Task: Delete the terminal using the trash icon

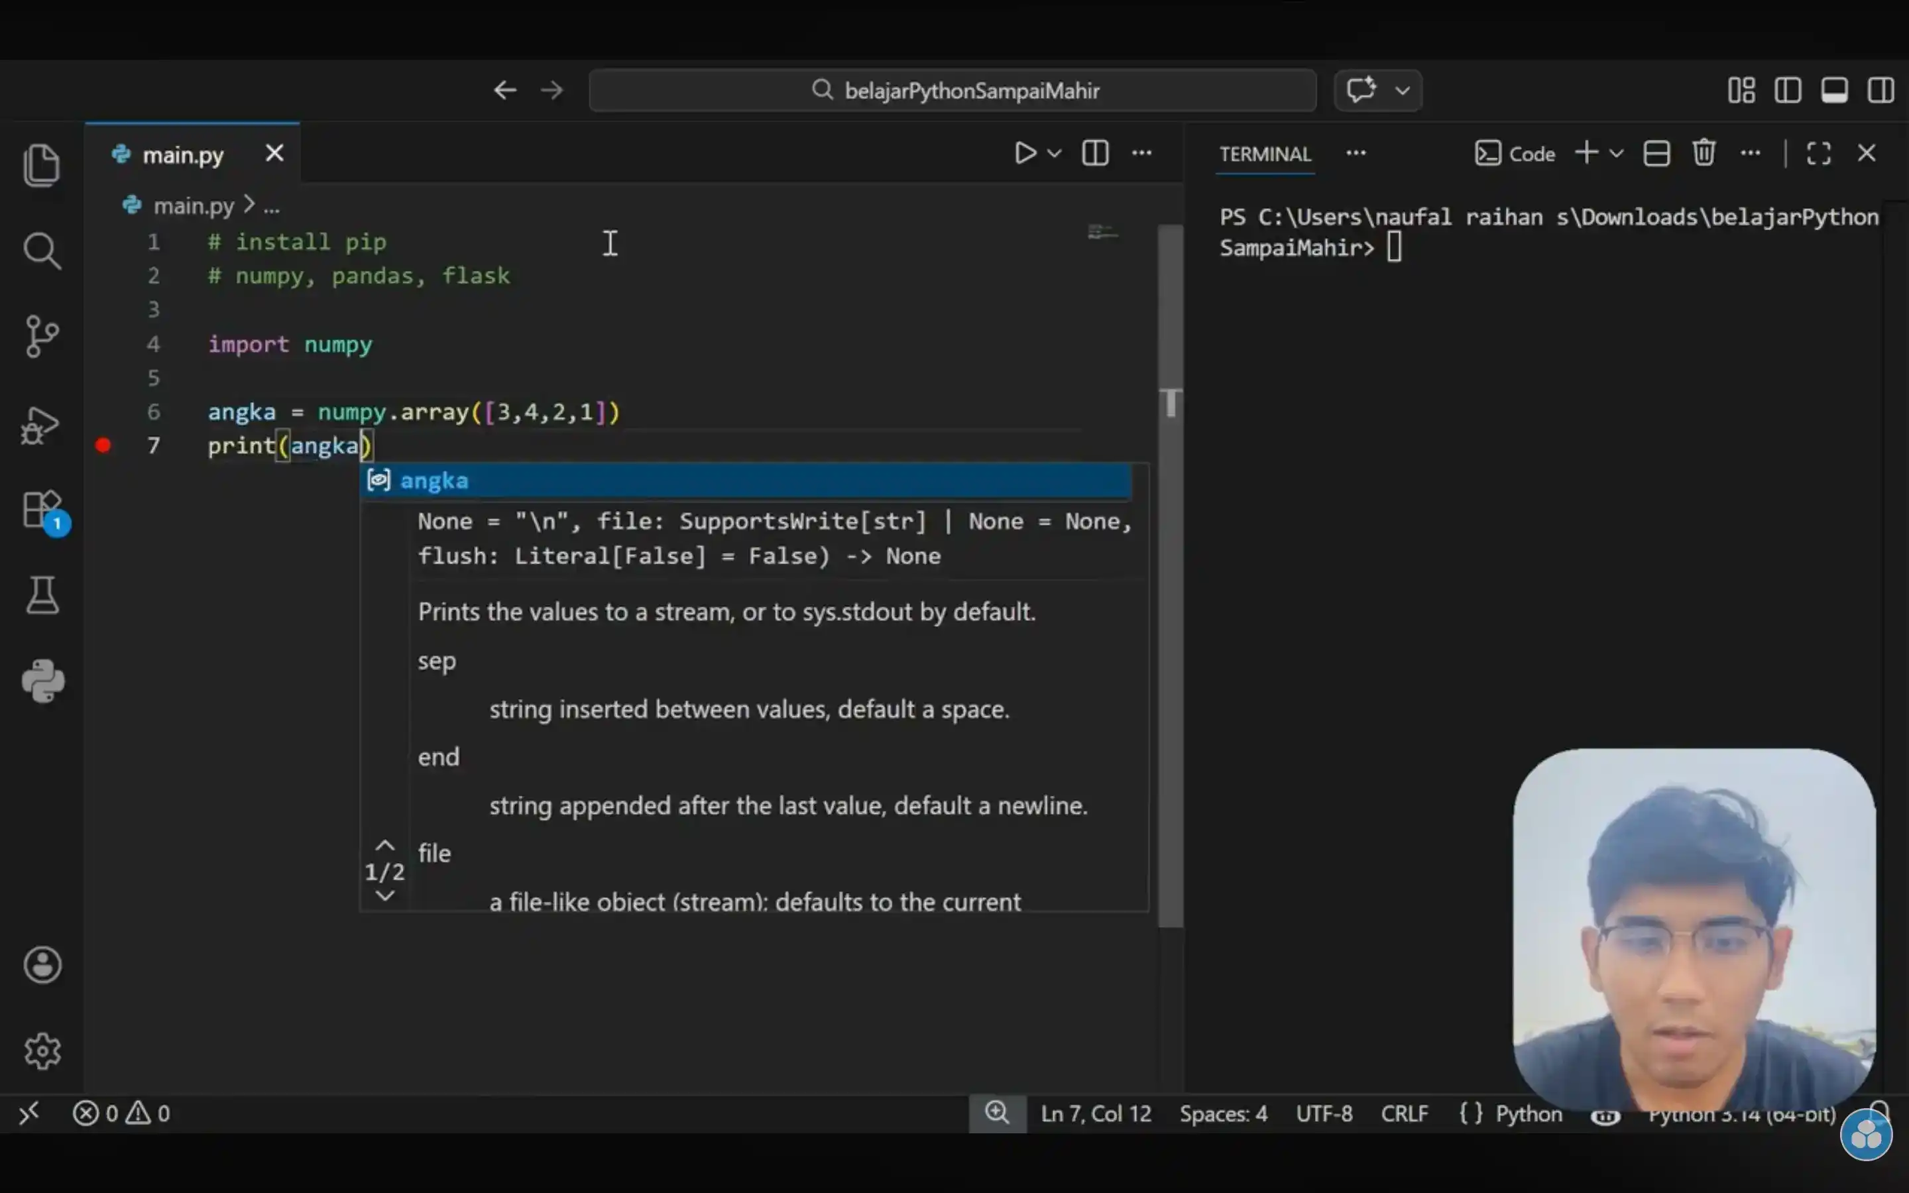Action: pos(1704,153)
